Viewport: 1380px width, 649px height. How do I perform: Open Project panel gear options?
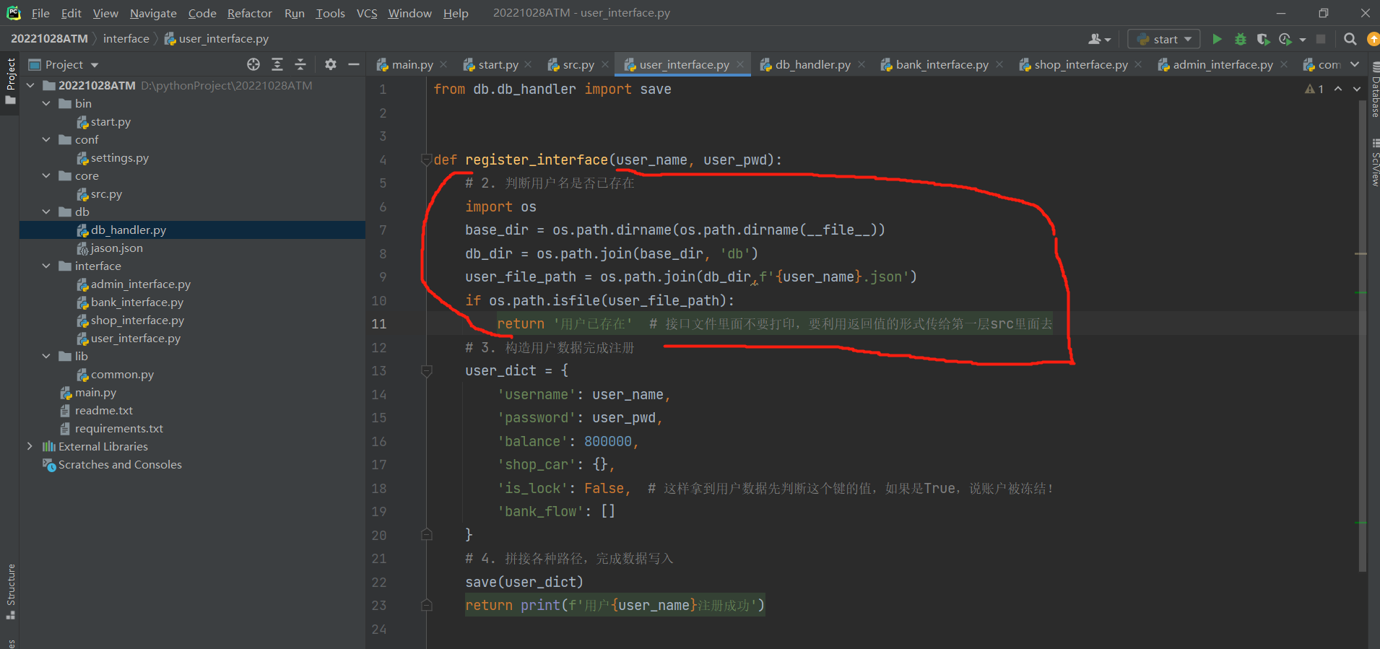tap(331, 64)
